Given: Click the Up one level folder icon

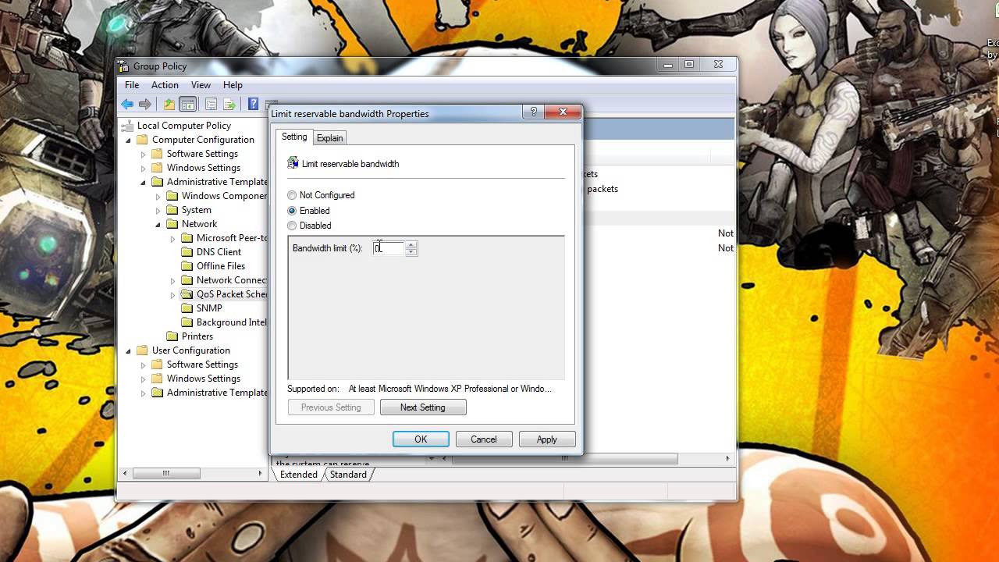Looking at the screenshot, I should pyautogui.click(x=169, y=104).
